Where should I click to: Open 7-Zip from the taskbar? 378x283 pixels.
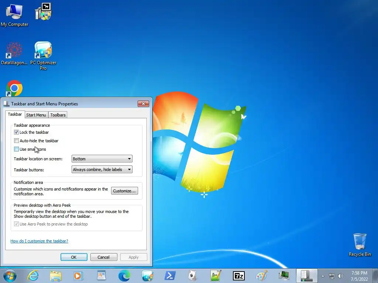pos(239,276)
